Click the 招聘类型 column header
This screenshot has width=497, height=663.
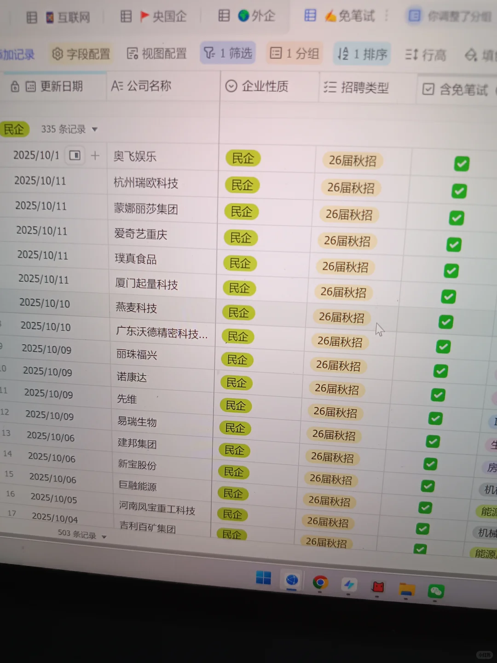pyautogui.click(x=367, y=87)
